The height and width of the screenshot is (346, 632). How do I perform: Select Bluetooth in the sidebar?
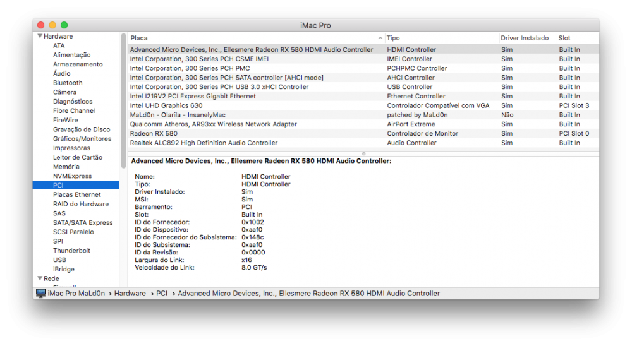tap(68, 83)
